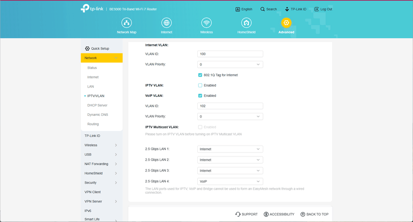
Task: Expand the NAT Forwarding chevron
Action: (116, 164)
